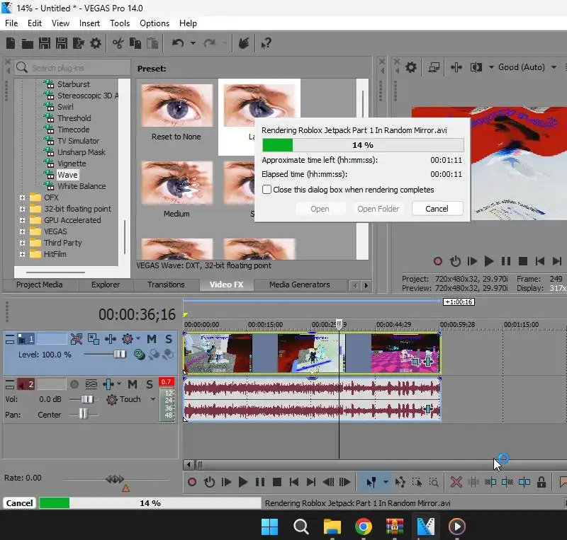Open the Undo history dropdown arrow
Image resolution: width=567 pixels, height=540 pixels.
[193, 43]
